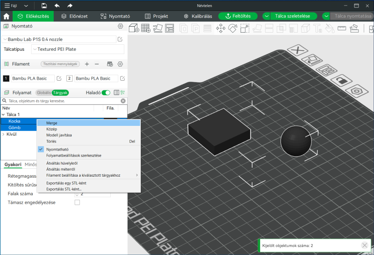Expand the Kívül tree node
Image resolution: width=374 pixels, height=255 pixels.
coord(3,134)
